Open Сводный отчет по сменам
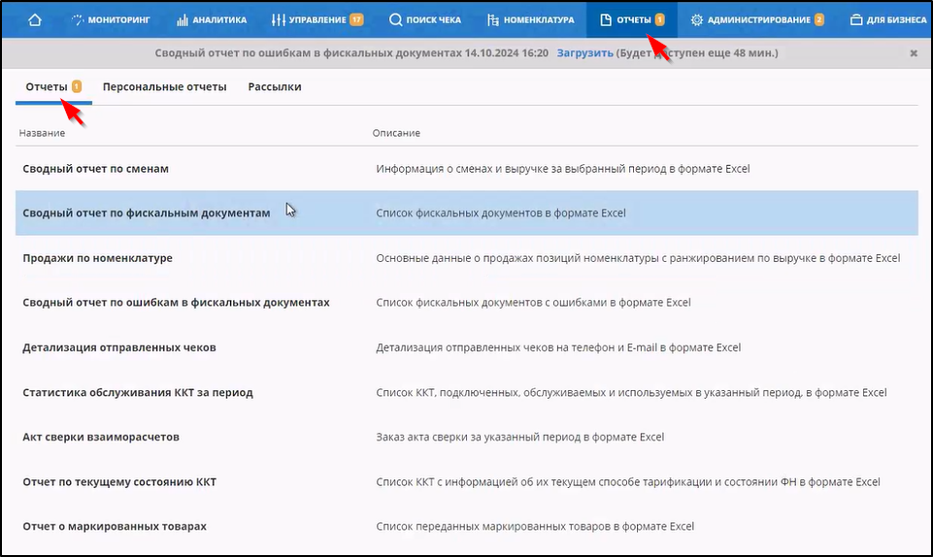933x557 pixels. [x=95, y=169]
